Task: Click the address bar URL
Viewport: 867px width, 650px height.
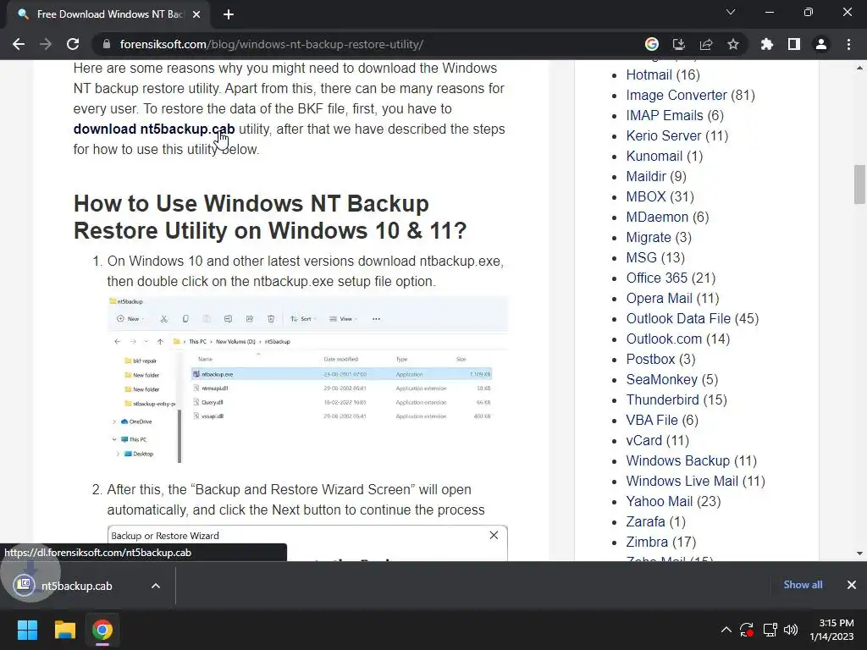Action: coord(272,44)
